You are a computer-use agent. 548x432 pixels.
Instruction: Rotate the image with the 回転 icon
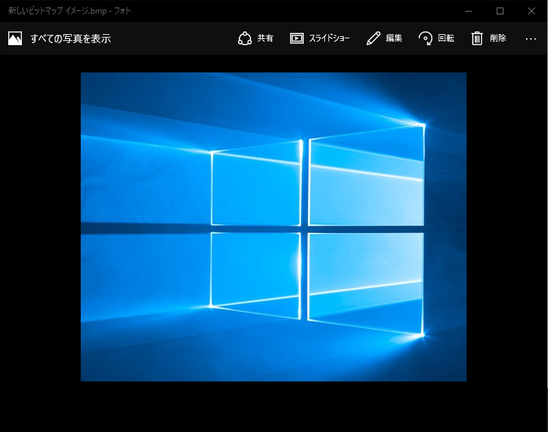426,38
